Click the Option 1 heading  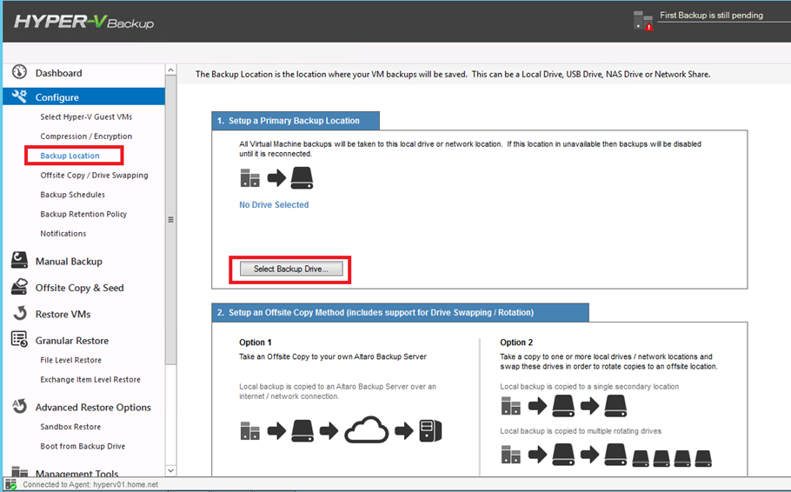[255, 342]
